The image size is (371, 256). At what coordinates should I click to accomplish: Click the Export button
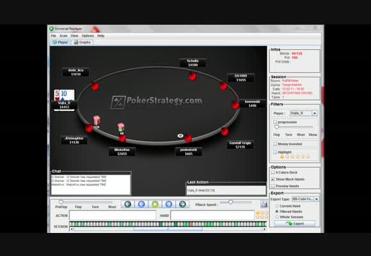(294, 223)
